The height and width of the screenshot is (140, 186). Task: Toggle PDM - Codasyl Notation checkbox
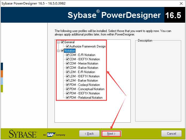68,85
